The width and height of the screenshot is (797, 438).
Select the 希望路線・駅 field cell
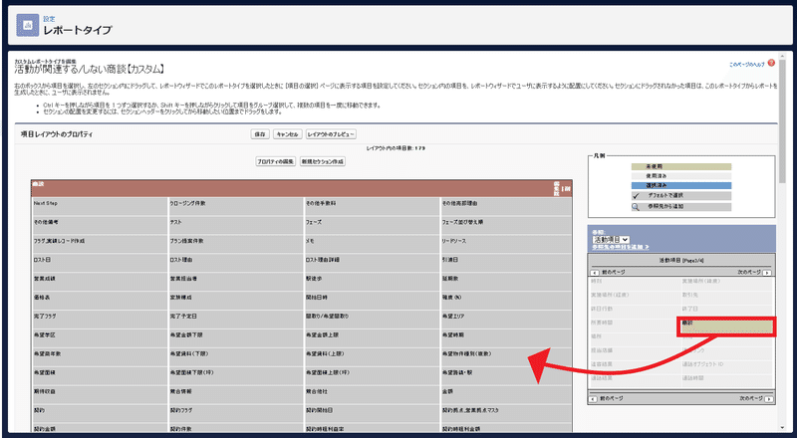tap(506, 375)
